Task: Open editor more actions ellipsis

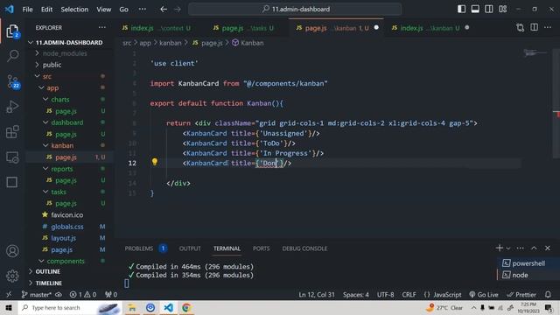Action: click(548, 27)
